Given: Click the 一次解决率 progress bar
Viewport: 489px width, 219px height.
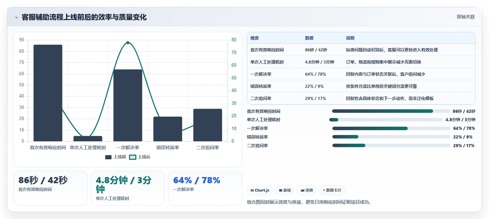Looking at the screenshot, I should pyautogui.click(x=391, y=128).
